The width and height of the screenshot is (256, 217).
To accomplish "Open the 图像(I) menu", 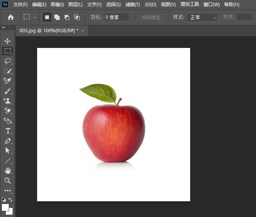I will coord(57,5).
